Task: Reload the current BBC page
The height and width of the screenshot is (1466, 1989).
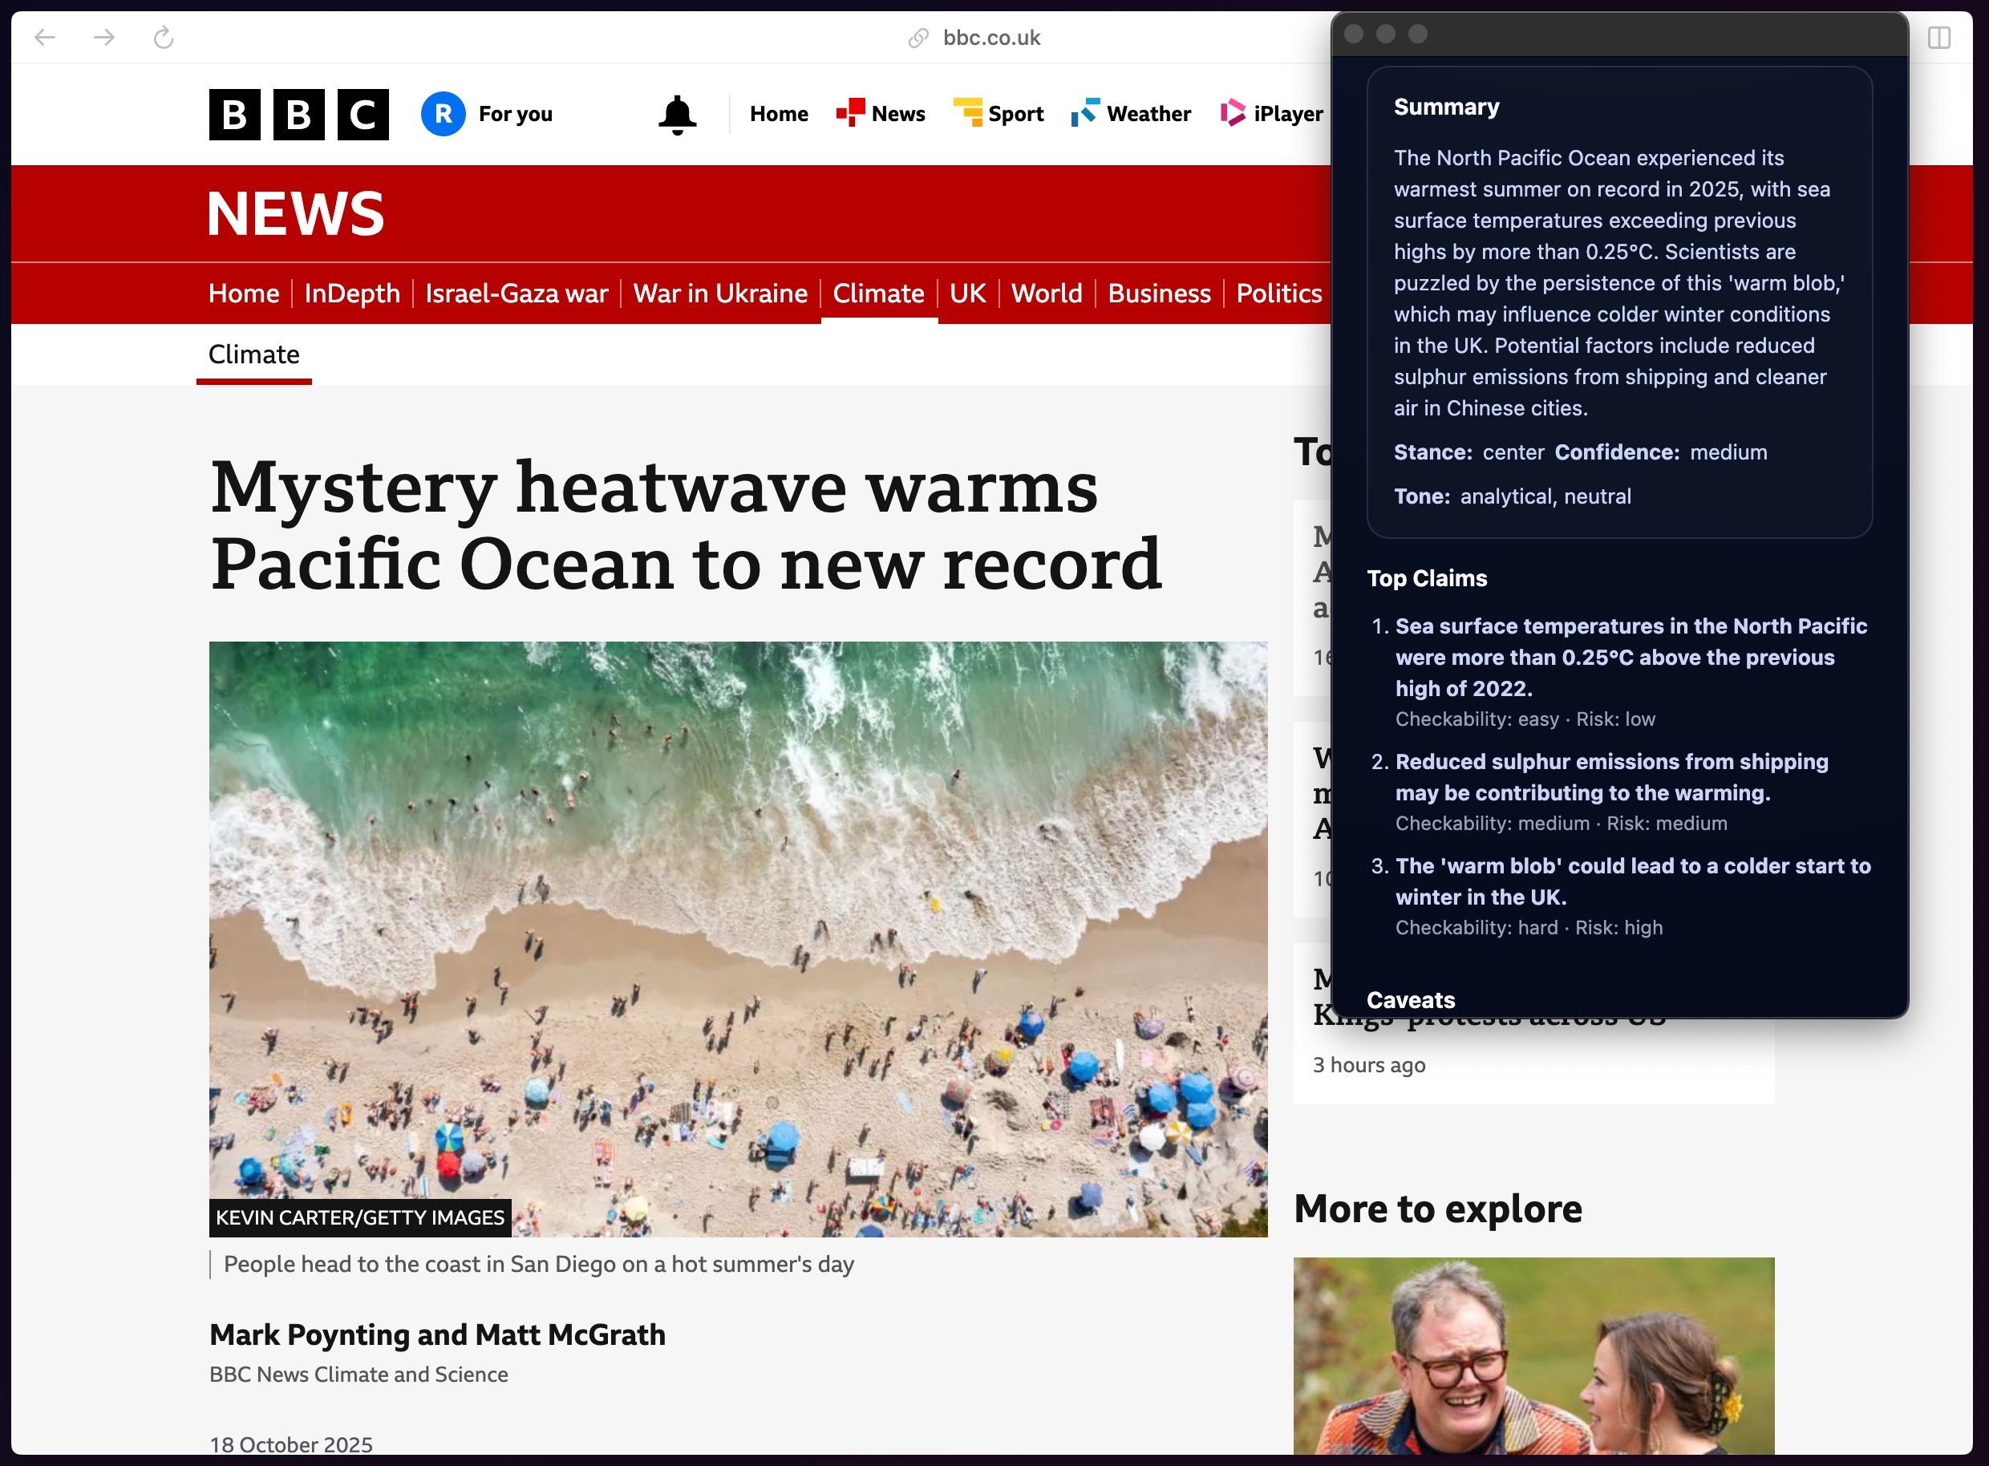Action: (163, 37)
